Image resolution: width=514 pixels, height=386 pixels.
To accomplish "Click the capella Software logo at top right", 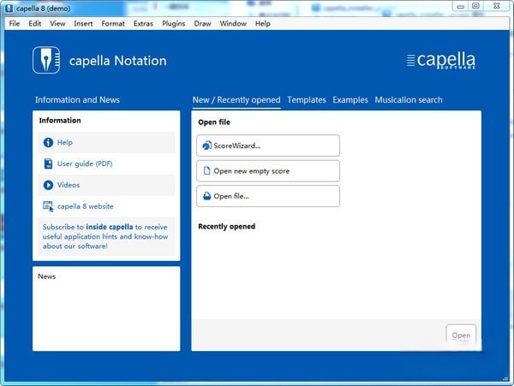I will (440, 61).
